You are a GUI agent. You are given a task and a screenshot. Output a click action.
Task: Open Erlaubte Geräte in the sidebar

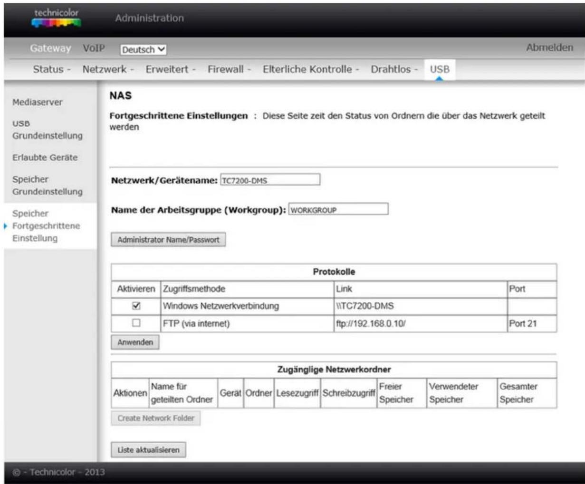pos(45,158)
